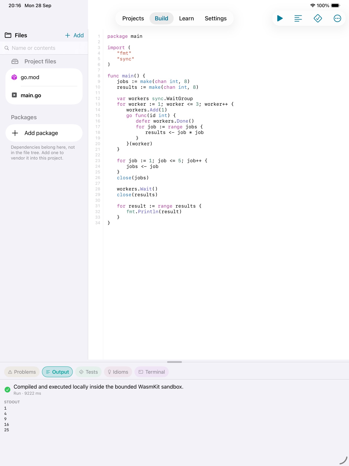Screen dimensions: 349x466
Task: Open go.mod file in the list
Action: 44,77
